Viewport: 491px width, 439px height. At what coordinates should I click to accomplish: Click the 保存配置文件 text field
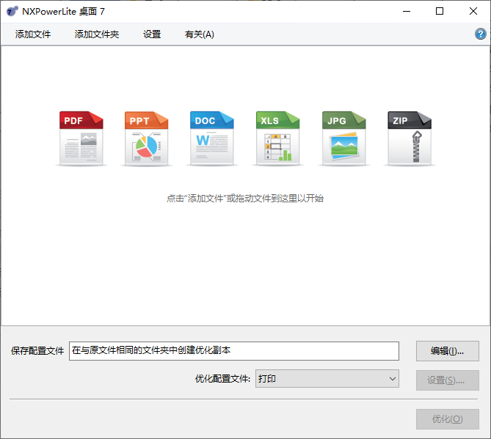coord(234,351)
